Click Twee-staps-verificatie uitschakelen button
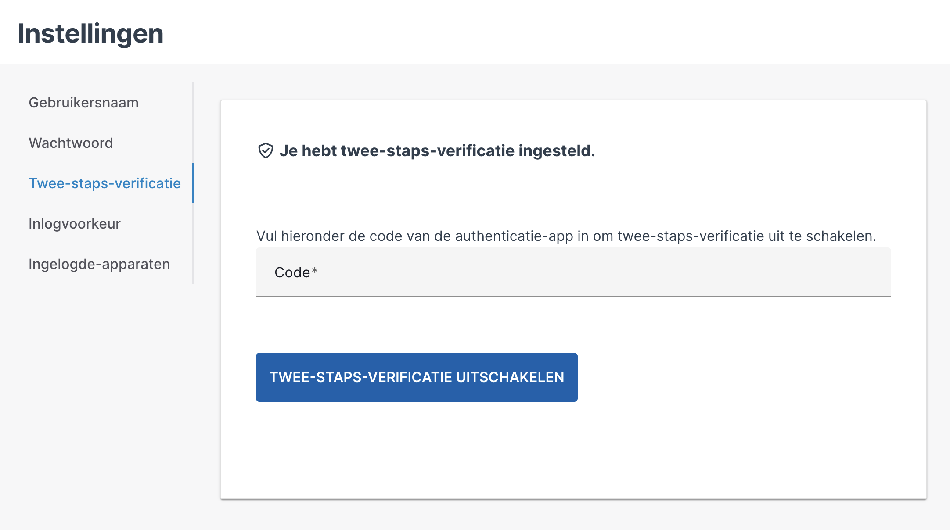Image resolution: width=950 pixels, height=530 pixels. (x=417, y=377)
